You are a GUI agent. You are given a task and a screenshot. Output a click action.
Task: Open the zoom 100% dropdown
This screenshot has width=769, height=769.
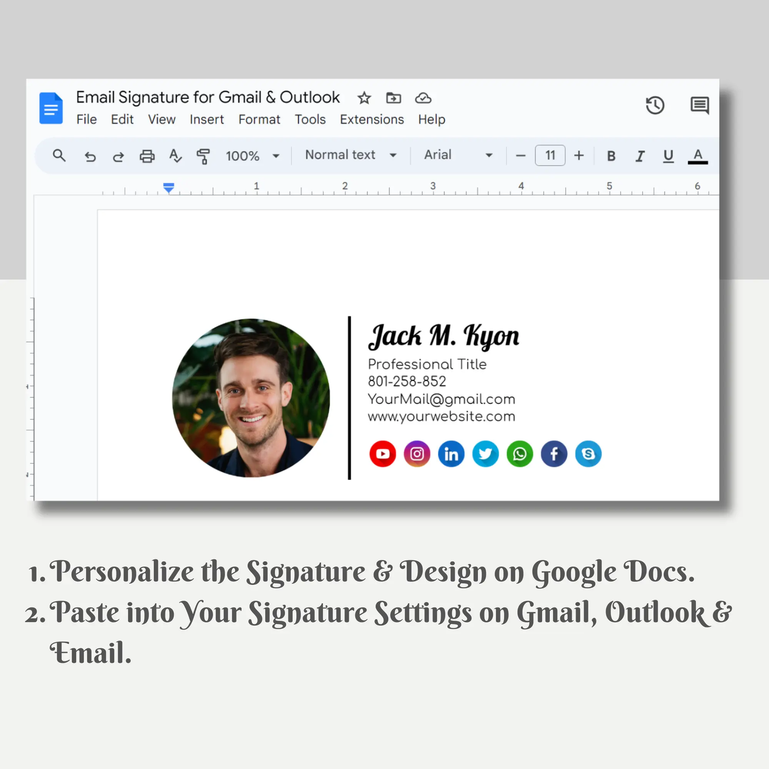click(x=253, y=156)
